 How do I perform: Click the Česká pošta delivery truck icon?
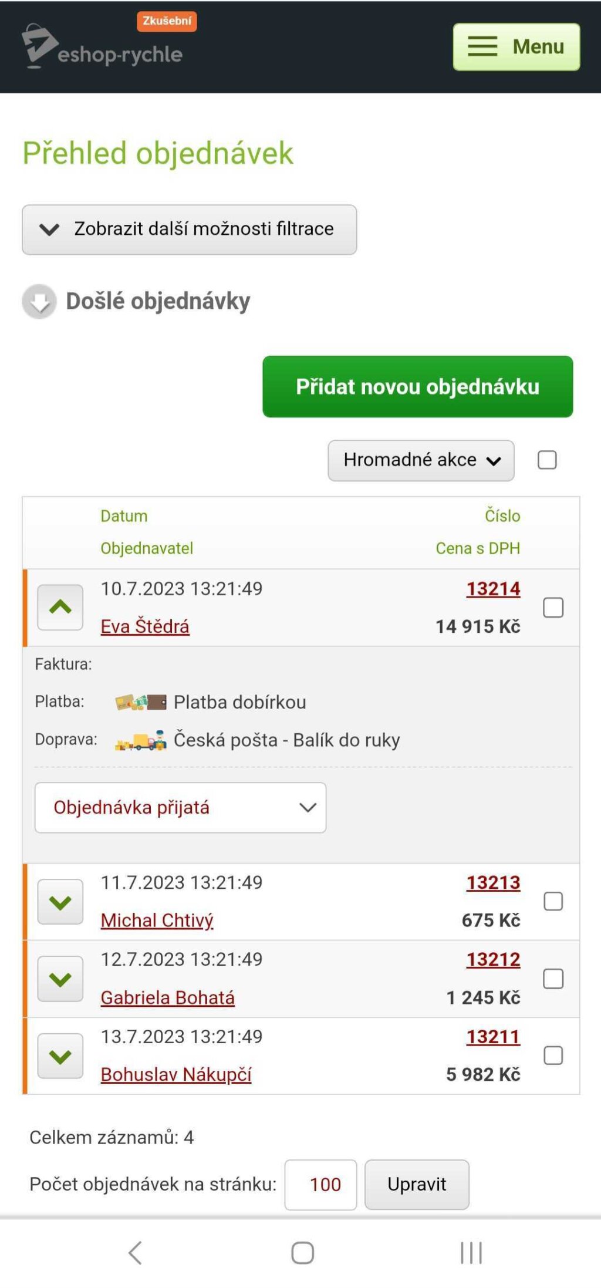[x=141, y=740]
